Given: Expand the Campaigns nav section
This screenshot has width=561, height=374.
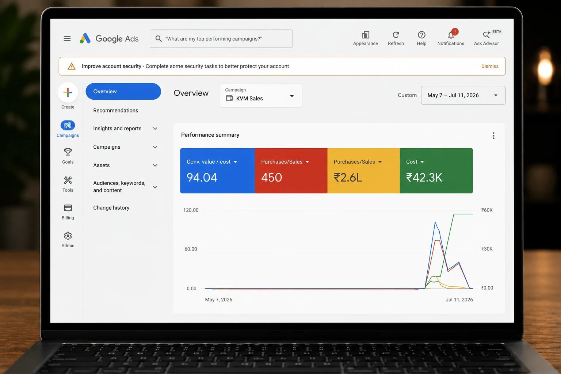Looking at the screenshot, I should (155, 147).
